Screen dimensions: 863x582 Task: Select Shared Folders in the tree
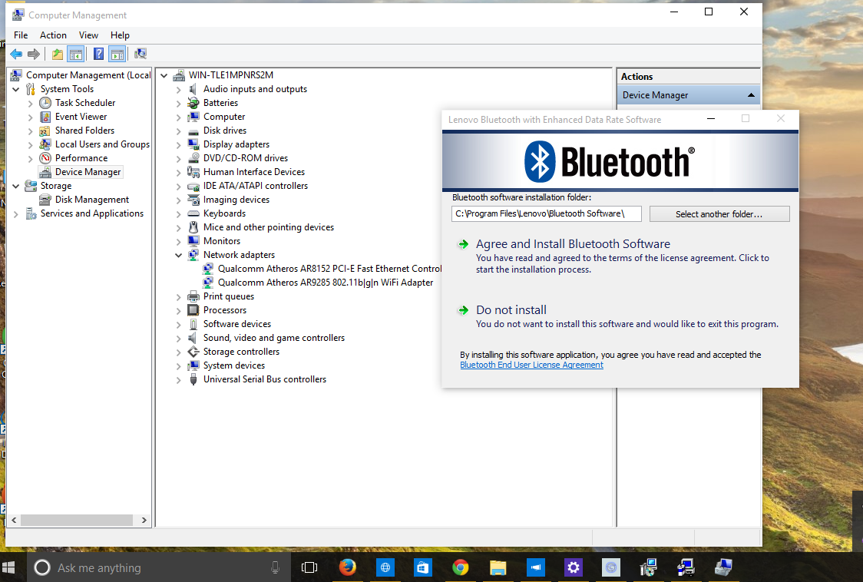[84, 131]
